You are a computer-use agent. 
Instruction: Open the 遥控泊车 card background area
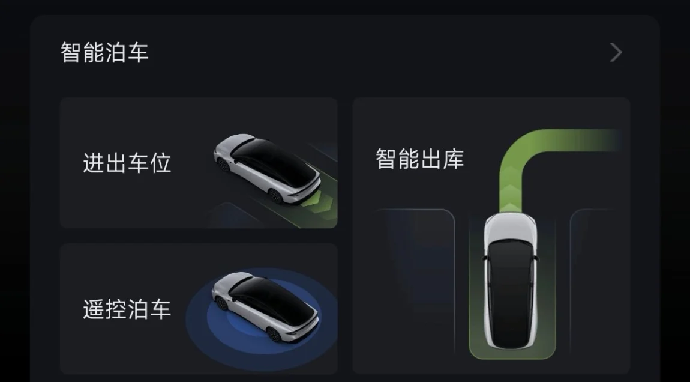[132, 348]
